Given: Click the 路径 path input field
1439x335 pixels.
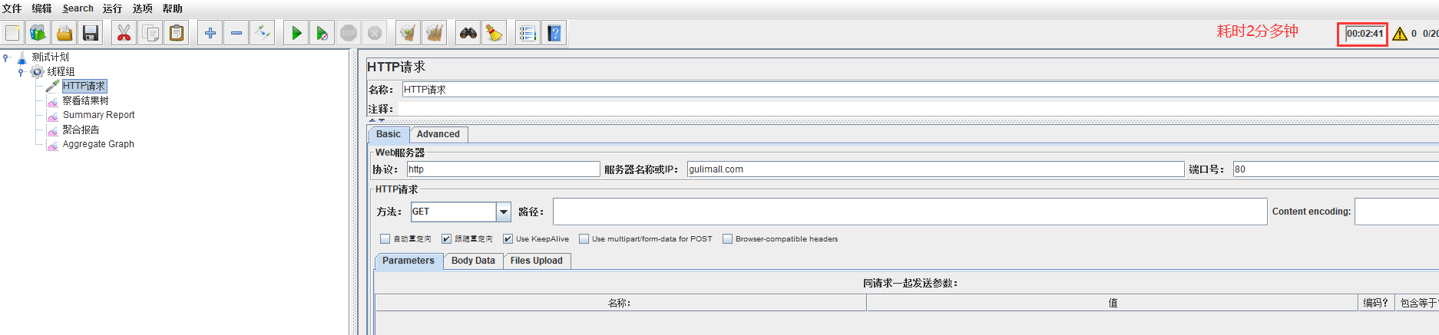Looking at the screenshot, I should [910, 212].
